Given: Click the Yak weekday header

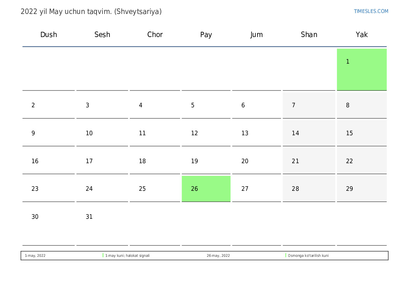Looking at the screenshot, I should [x=361, y=35].
